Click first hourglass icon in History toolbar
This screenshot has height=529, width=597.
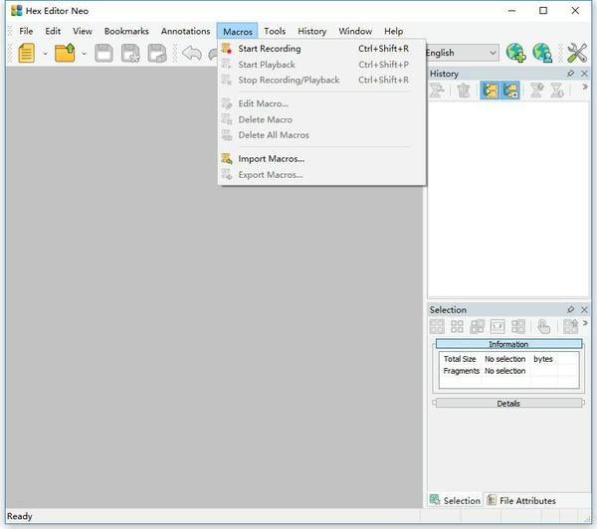coord(437,90)
